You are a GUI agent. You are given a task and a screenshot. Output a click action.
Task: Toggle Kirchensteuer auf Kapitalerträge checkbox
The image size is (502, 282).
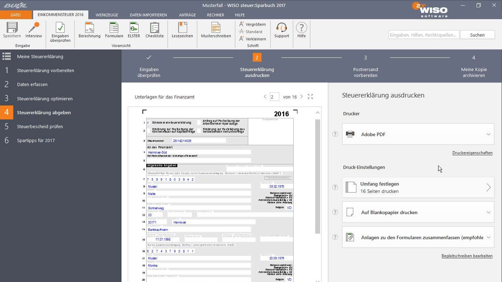point(148,131)
